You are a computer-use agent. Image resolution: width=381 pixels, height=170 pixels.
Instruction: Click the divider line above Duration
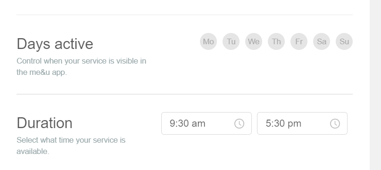pyautogui.click(x=184, y=94)
